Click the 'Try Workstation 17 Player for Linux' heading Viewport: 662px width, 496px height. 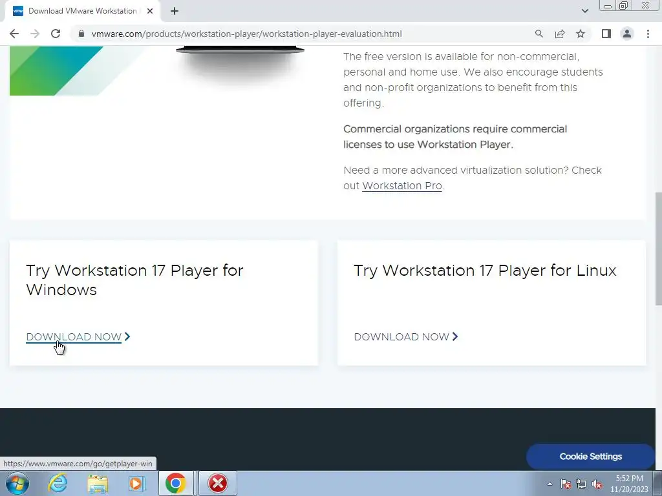click(x=485, y=271)
